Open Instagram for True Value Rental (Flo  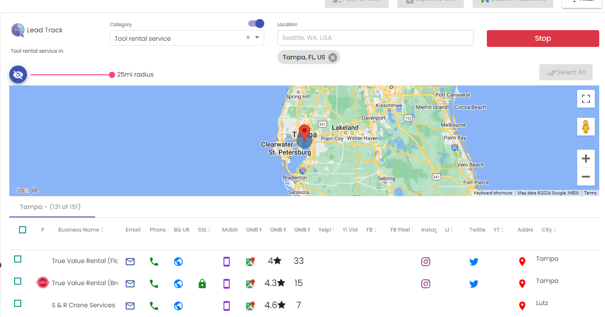pos(426,262)
